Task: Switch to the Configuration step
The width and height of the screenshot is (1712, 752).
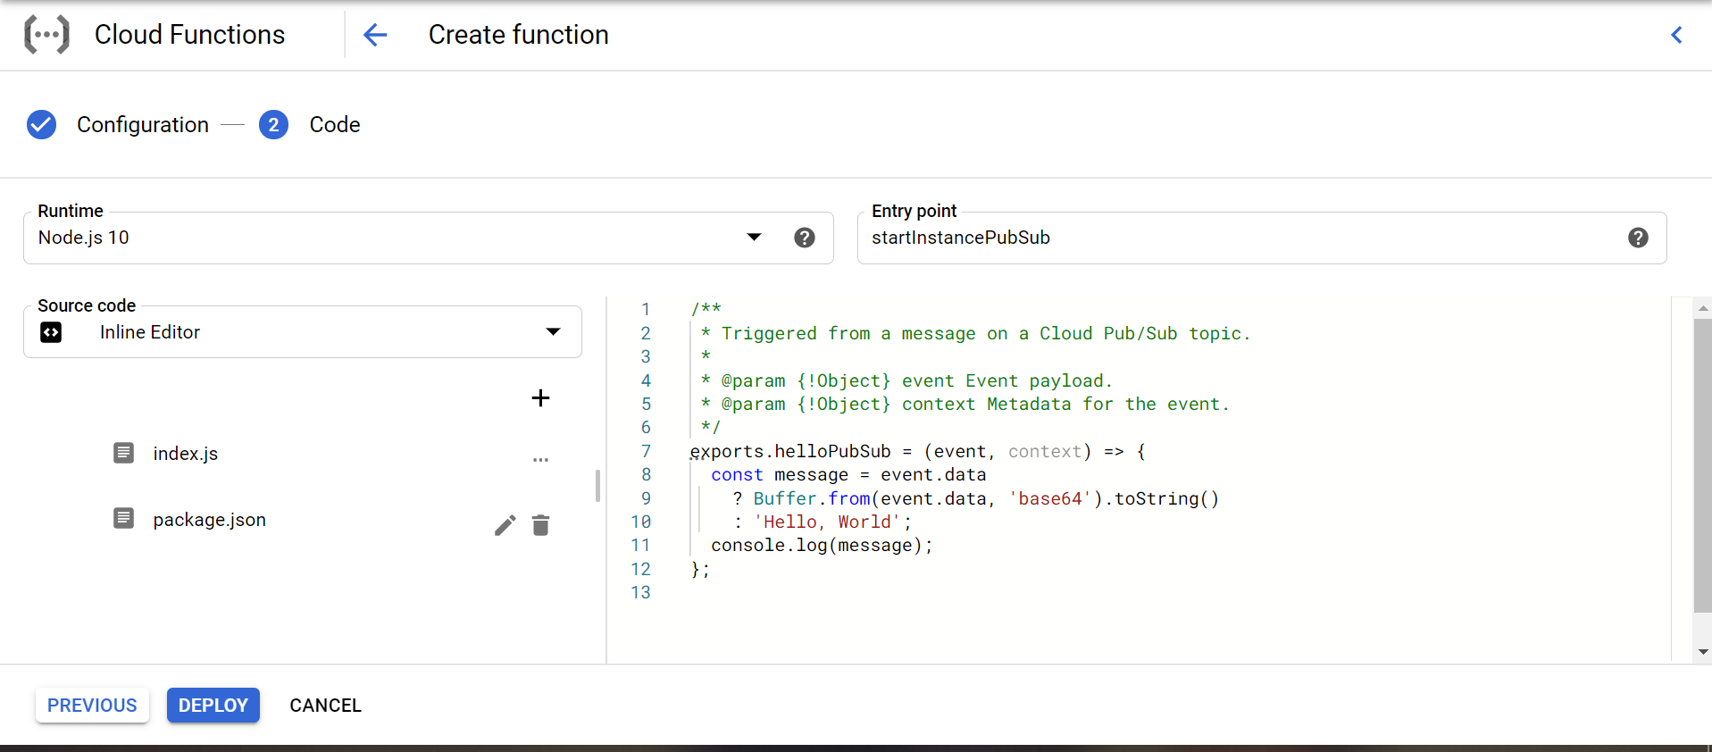Action: pos(143,125)
